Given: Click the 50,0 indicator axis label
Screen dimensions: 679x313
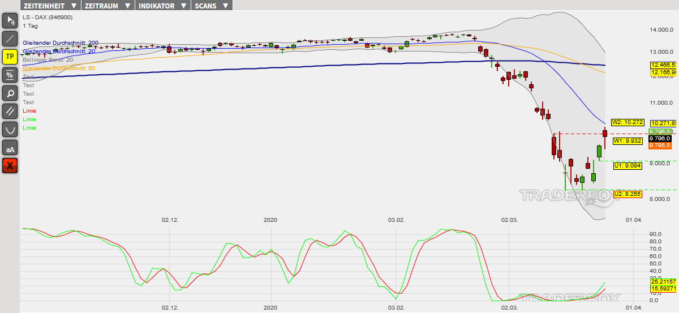Looking at the screenshot, I should pos(655,264).
